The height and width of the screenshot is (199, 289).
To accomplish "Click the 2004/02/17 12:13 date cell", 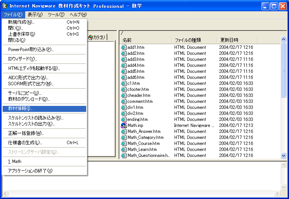I will tap(236, 125).
